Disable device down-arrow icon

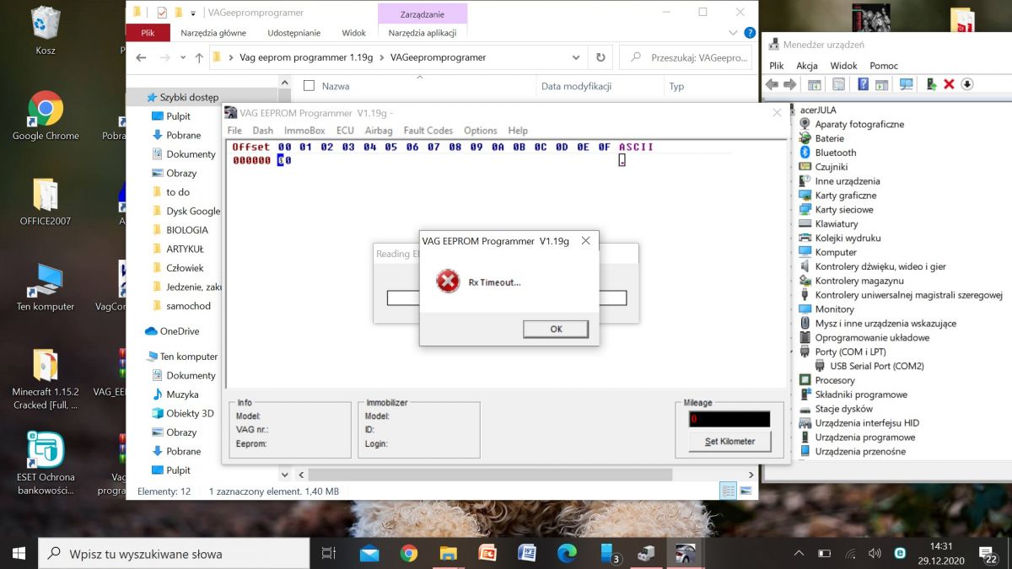coord(967,84)
